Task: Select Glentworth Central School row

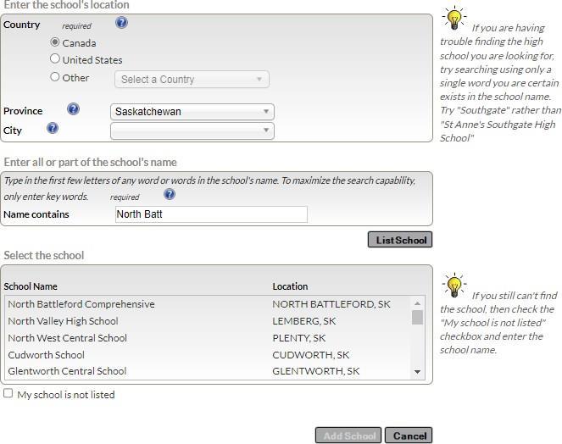Action: [x=209, y=371]
